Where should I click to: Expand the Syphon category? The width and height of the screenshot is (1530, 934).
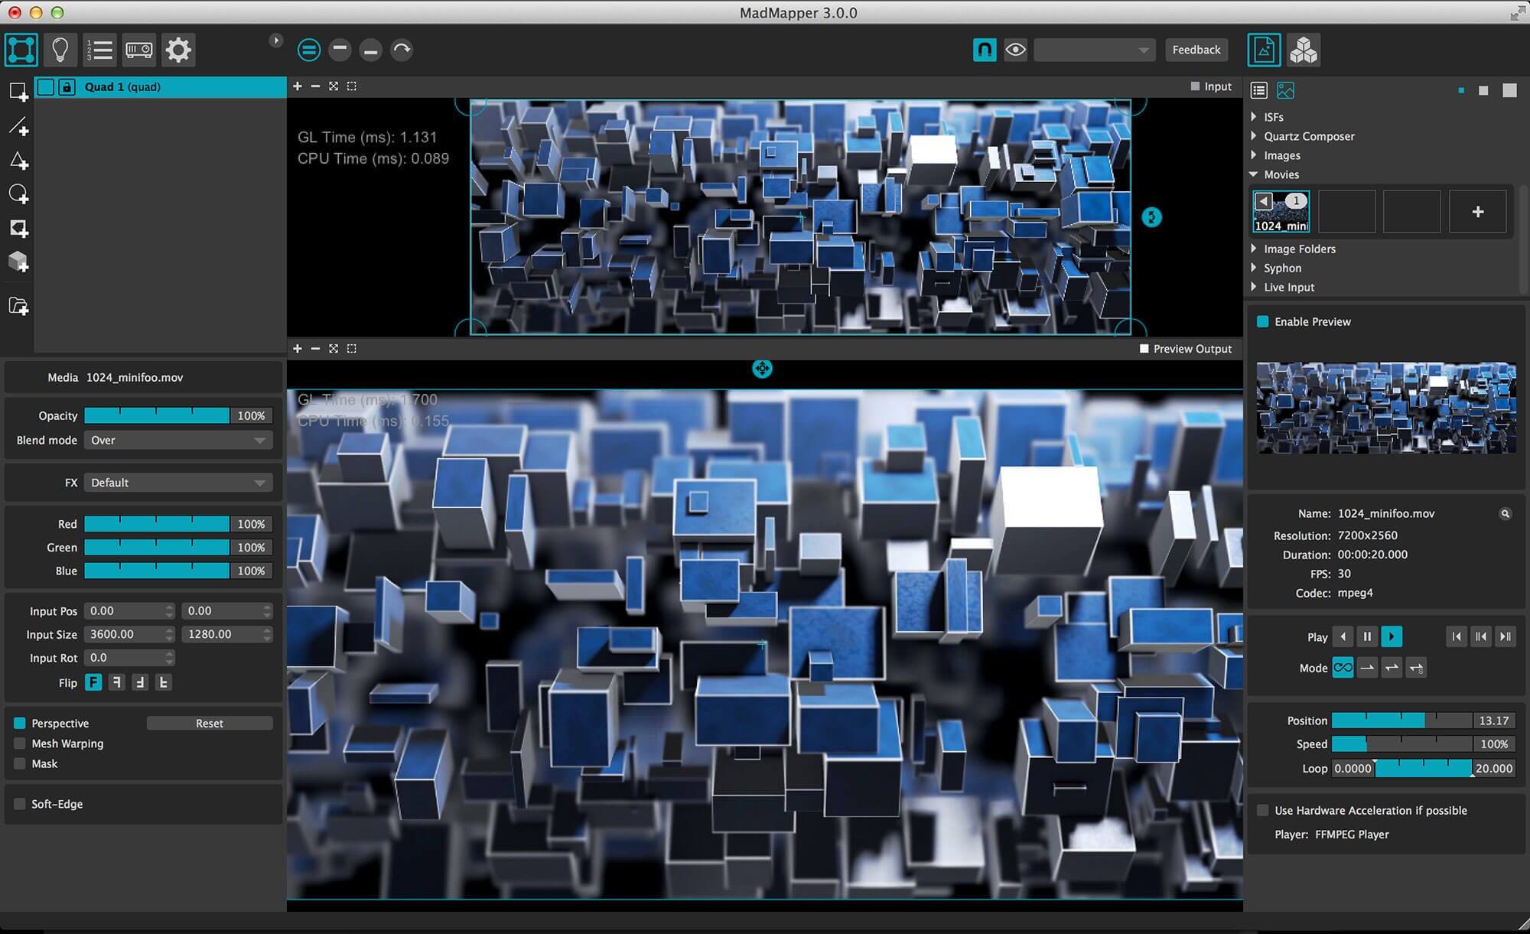[1254, 268]
